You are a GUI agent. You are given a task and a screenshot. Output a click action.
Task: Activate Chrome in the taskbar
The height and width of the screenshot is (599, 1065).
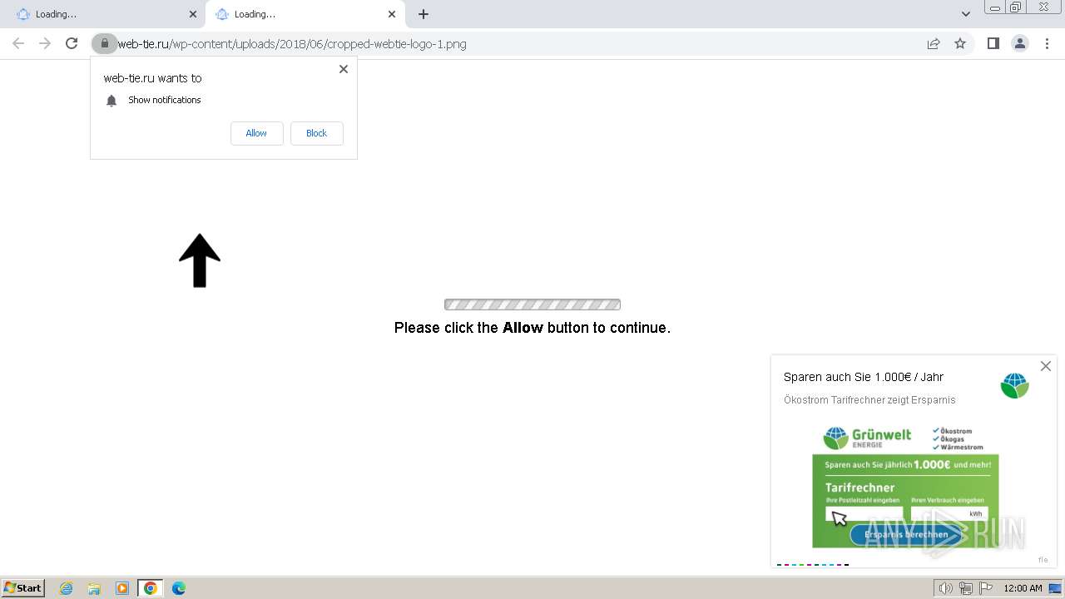[x=151, y=588]
